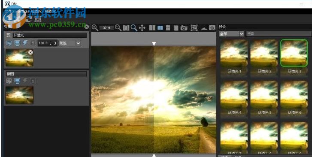Click the preset search field

[279, 34]
